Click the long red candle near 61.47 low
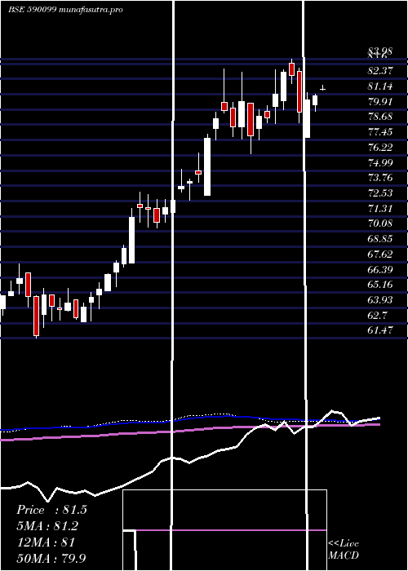 pos(36,316)
